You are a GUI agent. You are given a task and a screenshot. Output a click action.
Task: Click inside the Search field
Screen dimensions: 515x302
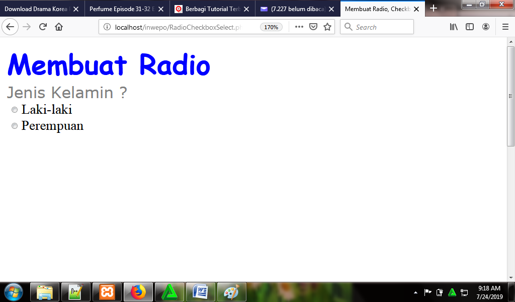click(377, 27)
